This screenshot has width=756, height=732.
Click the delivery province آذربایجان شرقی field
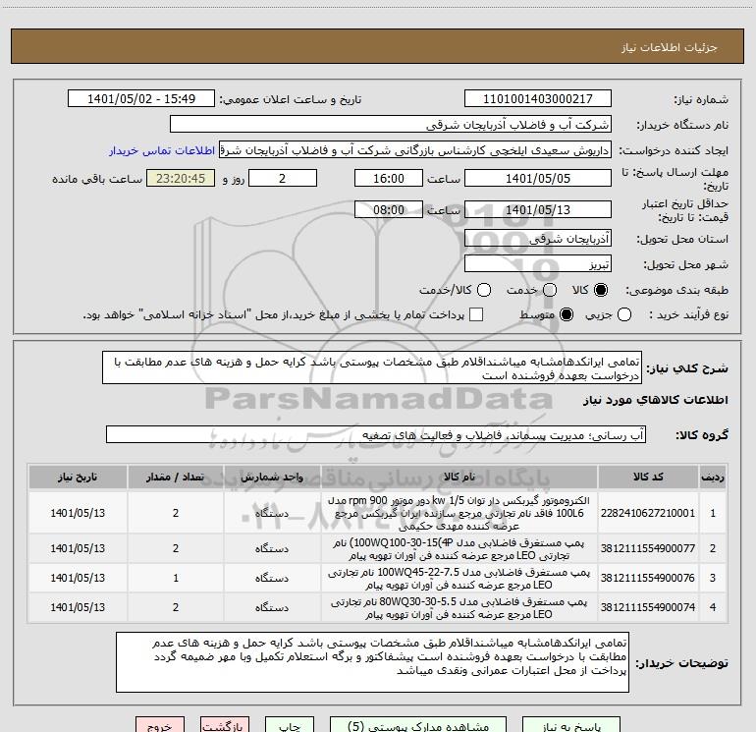[538, 239]
